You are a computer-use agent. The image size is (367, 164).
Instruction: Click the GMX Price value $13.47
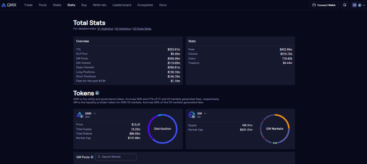point(136,125)
